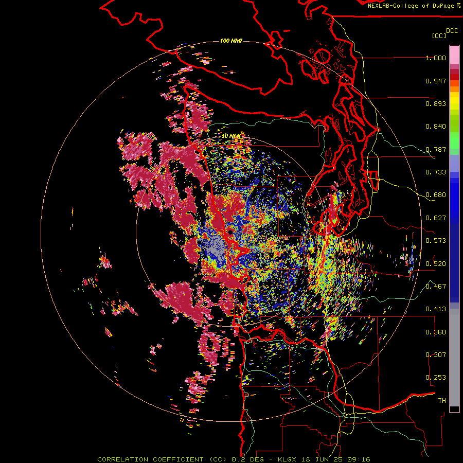Click the 100 NMI range ring label
This screenshot has height=463, width=463.
tap(231, 41)
